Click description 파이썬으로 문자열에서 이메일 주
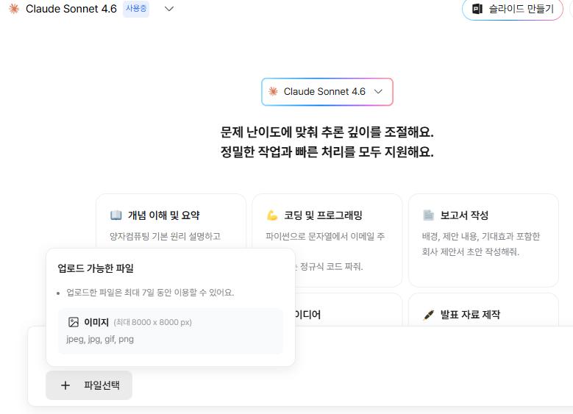This screenshot has height=414, width=573. pyautogui.click(x=325, y=237)
